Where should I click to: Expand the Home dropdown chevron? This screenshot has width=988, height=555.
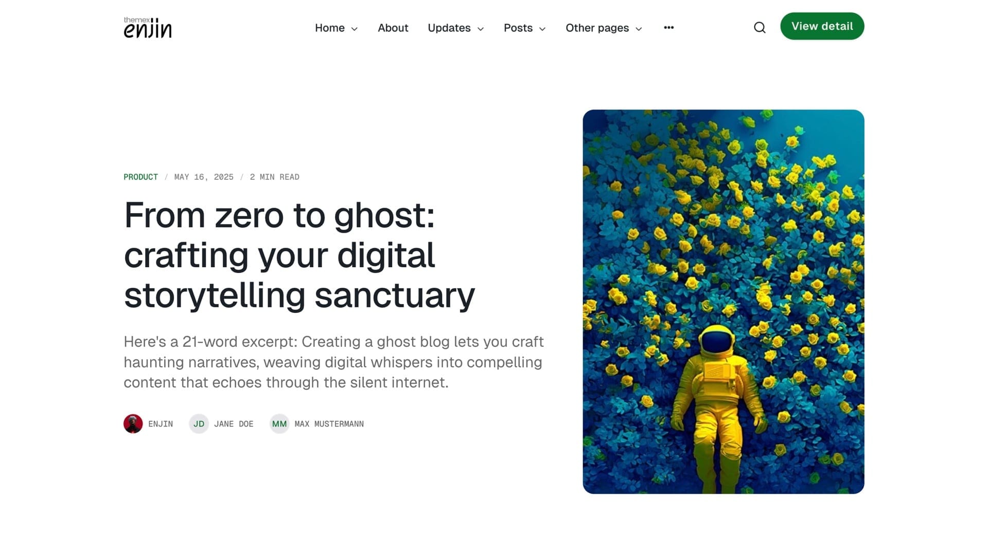[355, 29]
